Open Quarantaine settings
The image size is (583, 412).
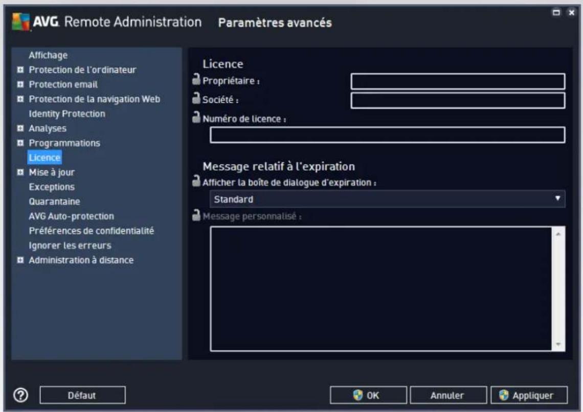pyautogui.click(x=54, y=202)
